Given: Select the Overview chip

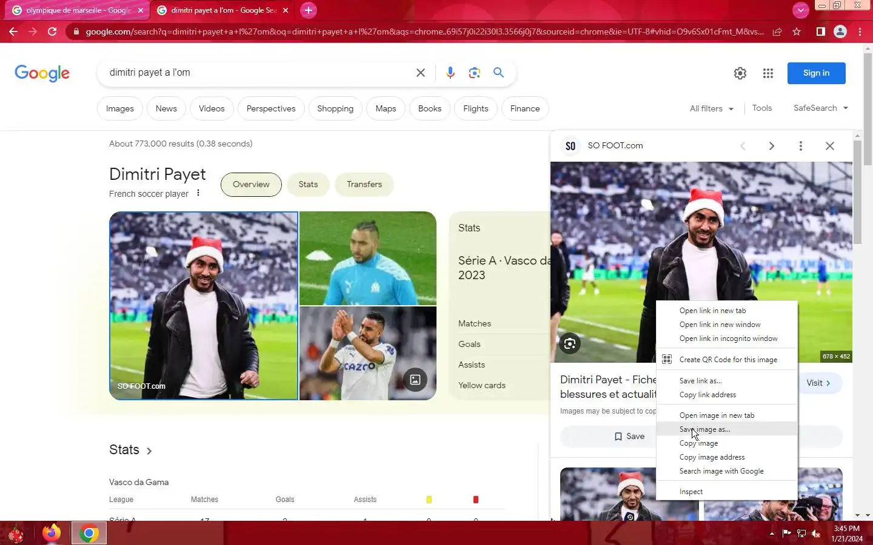Looking at the screenshot, I should tap(251, 185).
